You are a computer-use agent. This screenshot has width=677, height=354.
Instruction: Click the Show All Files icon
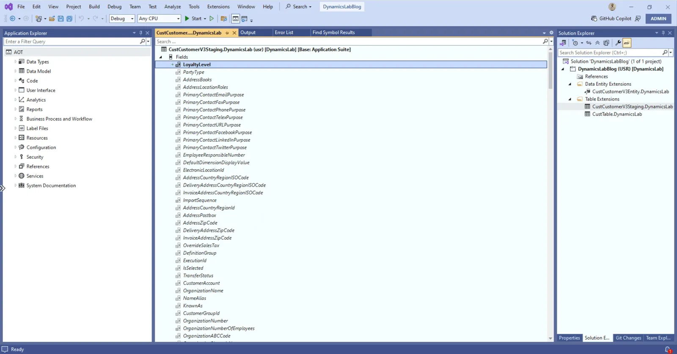(x=606, y=43)
